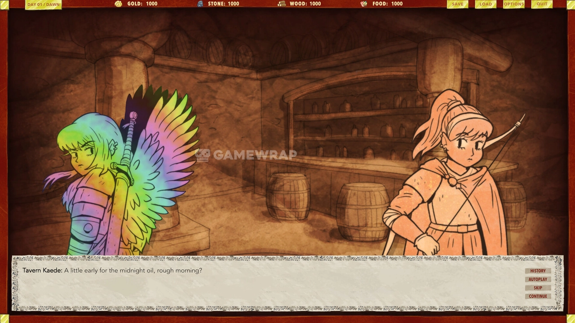Click the Wood: 1000 counter text
This screenshot has height=323, width=575.
(x=305, y=4)
